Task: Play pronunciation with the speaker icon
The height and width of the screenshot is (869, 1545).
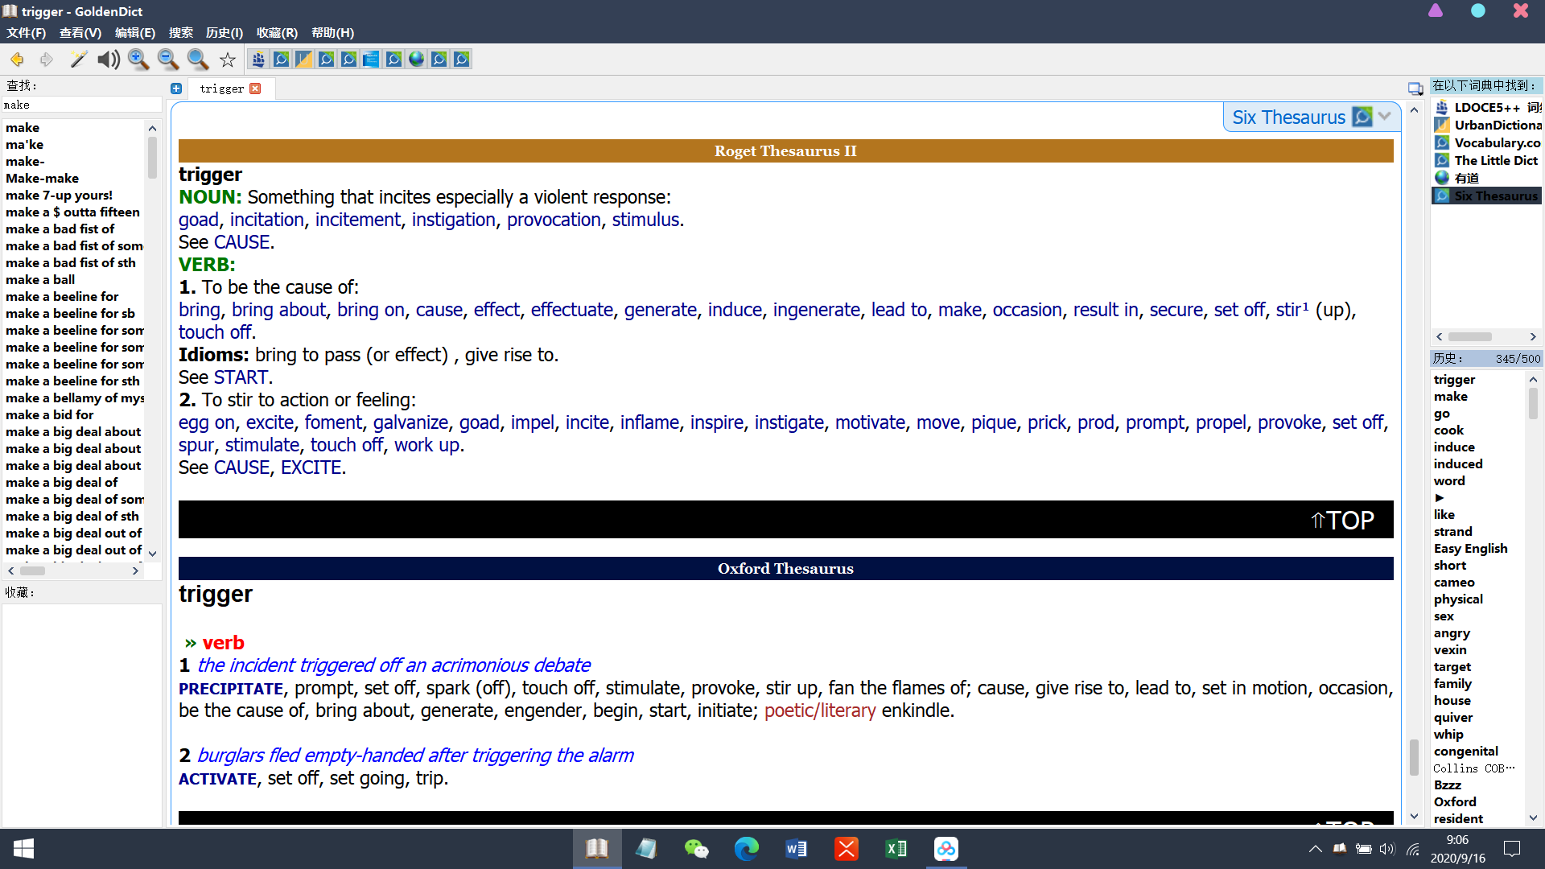Action: (x=108, y=60)
